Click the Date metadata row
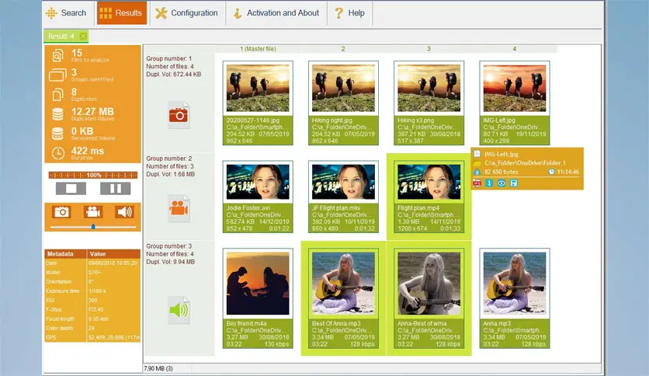This screenshot has height=376, width=649. click(92, 263)
